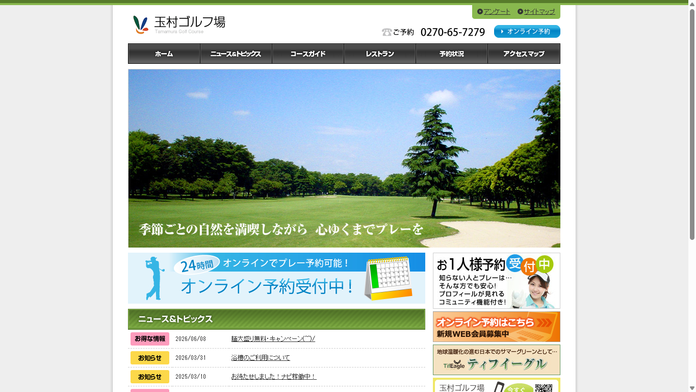The height and width of the screenshot is (392, 696).
Task: Click the オンライン予約受付中 calendar banner
Action: 276,278
